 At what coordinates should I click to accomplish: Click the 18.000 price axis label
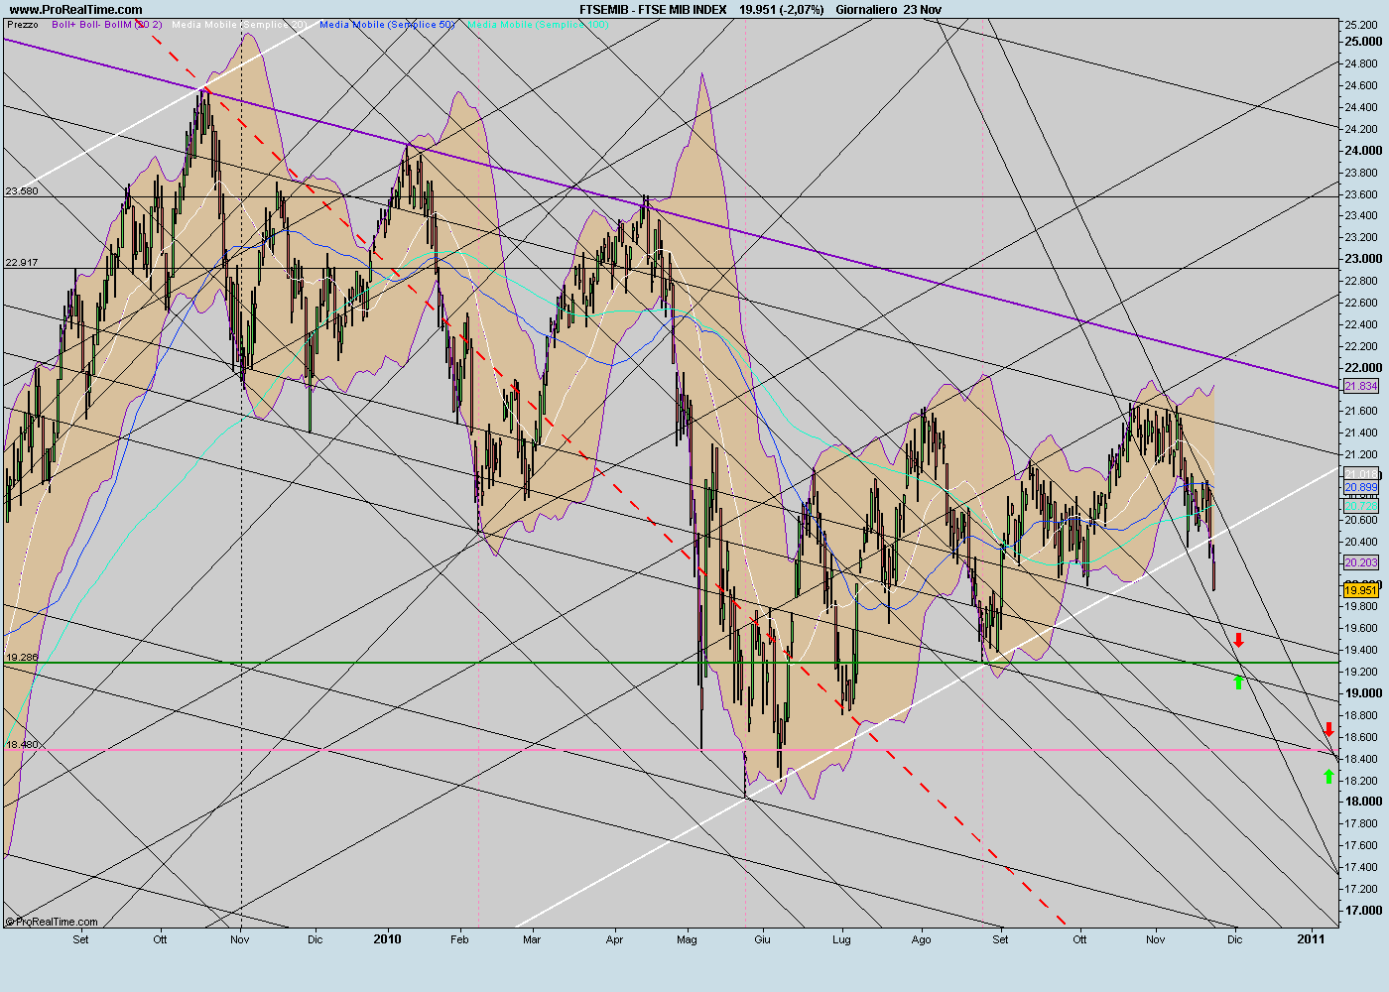1363,802
